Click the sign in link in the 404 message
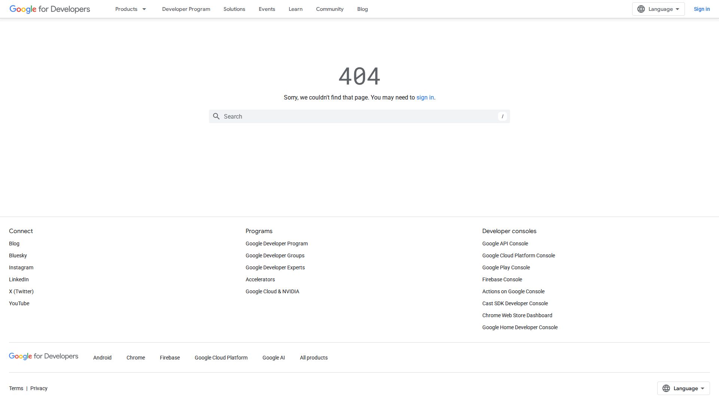Screen dimensions: 719x404 (x=425, y=97)
